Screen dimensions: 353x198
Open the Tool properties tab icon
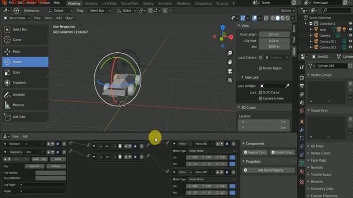click(x=302, y=67)
